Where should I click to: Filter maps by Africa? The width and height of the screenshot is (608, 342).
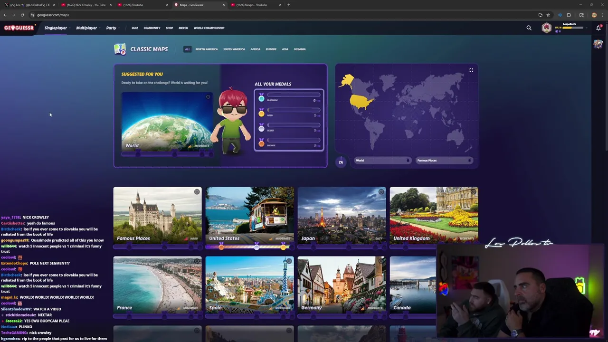pos(256,49)
